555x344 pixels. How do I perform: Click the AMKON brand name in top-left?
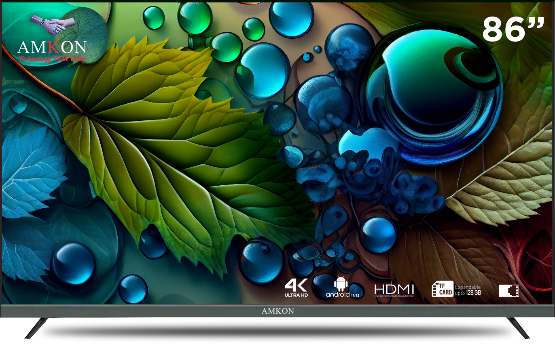click(52, 47)
